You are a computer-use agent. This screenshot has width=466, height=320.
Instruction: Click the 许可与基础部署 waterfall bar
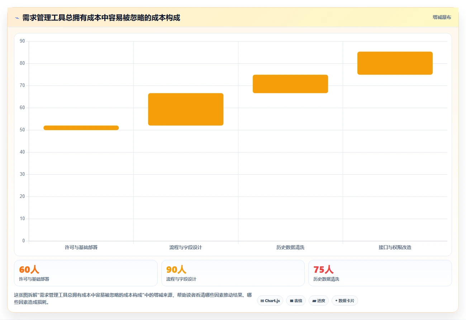(81, 128)
